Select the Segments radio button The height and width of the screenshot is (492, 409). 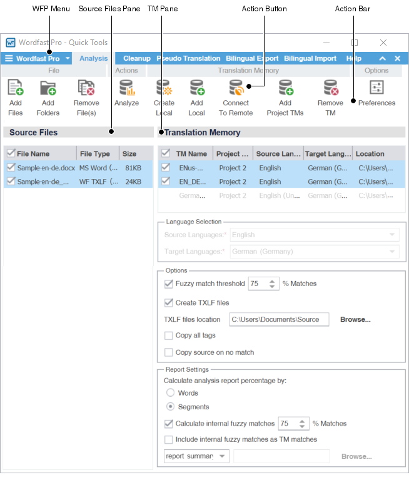pyautogui.click(x=171, y=407)
